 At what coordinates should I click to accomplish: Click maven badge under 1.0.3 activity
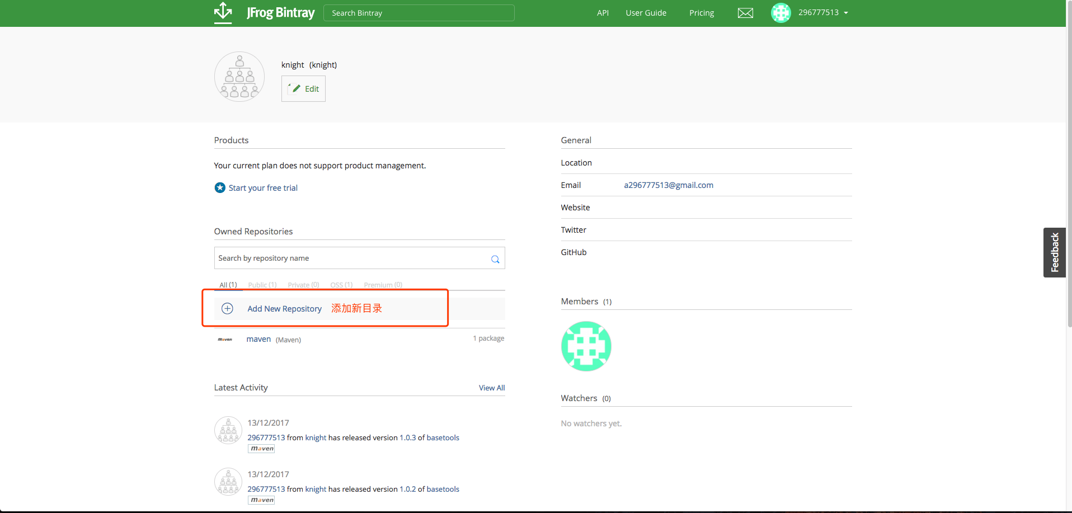[261, 449]
